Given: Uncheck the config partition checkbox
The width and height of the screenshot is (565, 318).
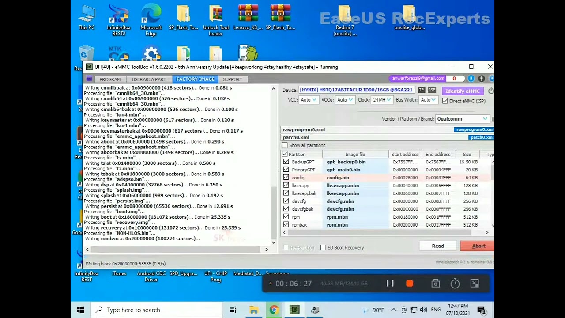Looking at the screenshot, I should click(x=286, y=178).
